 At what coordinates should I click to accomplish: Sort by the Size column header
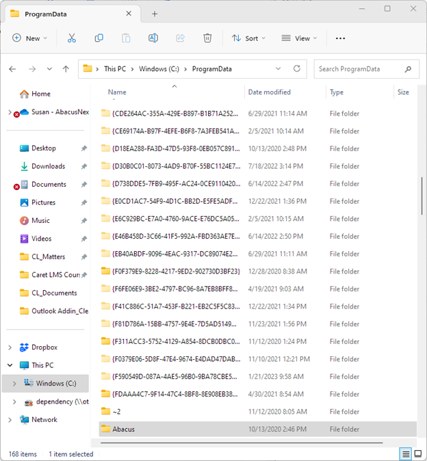pyautogui.click(x=403, y=92)
